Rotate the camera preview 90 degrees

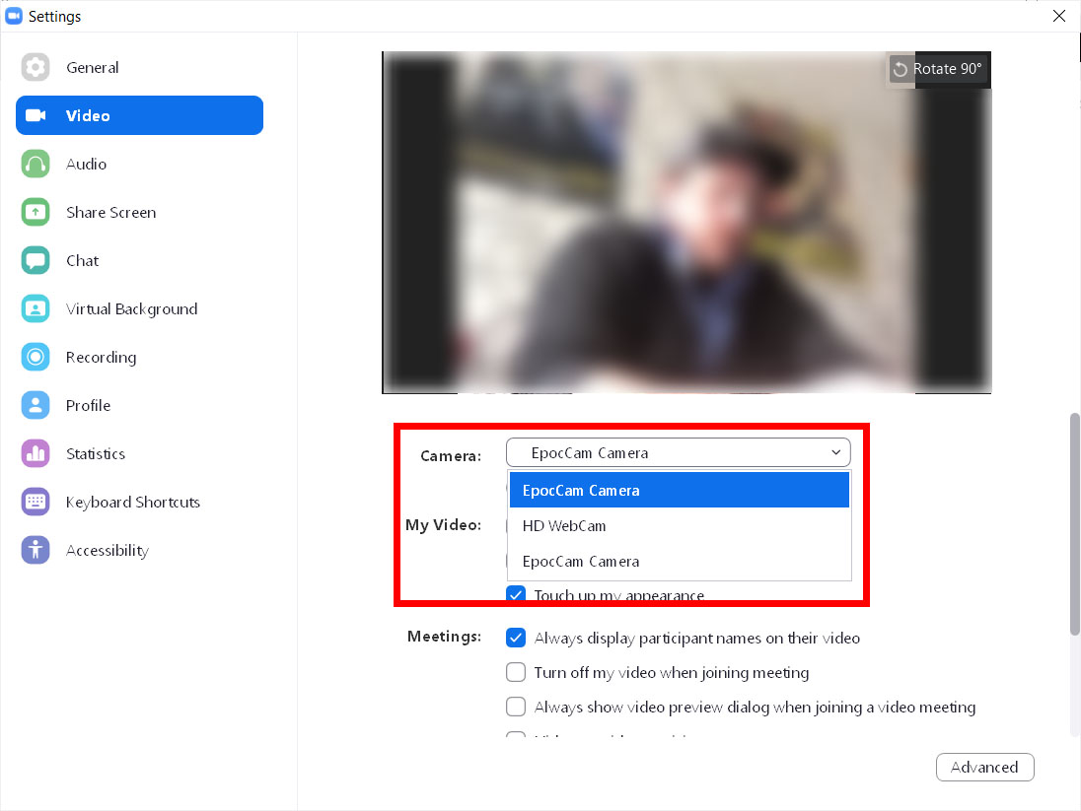938,69
